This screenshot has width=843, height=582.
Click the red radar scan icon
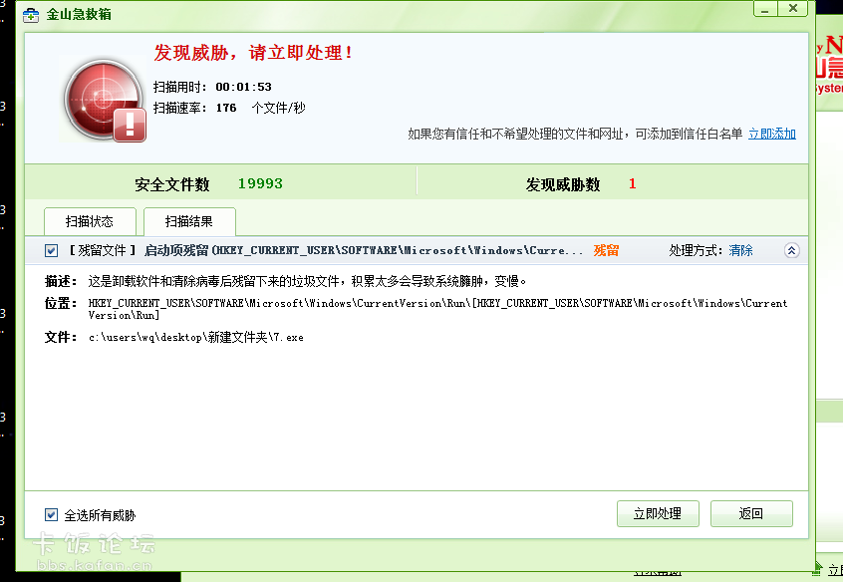101,100
